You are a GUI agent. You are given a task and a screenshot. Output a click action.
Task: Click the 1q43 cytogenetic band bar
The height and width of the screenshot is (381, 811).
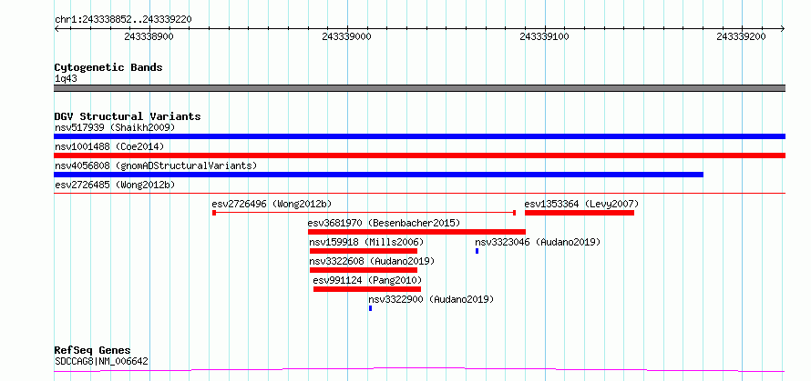419,88
